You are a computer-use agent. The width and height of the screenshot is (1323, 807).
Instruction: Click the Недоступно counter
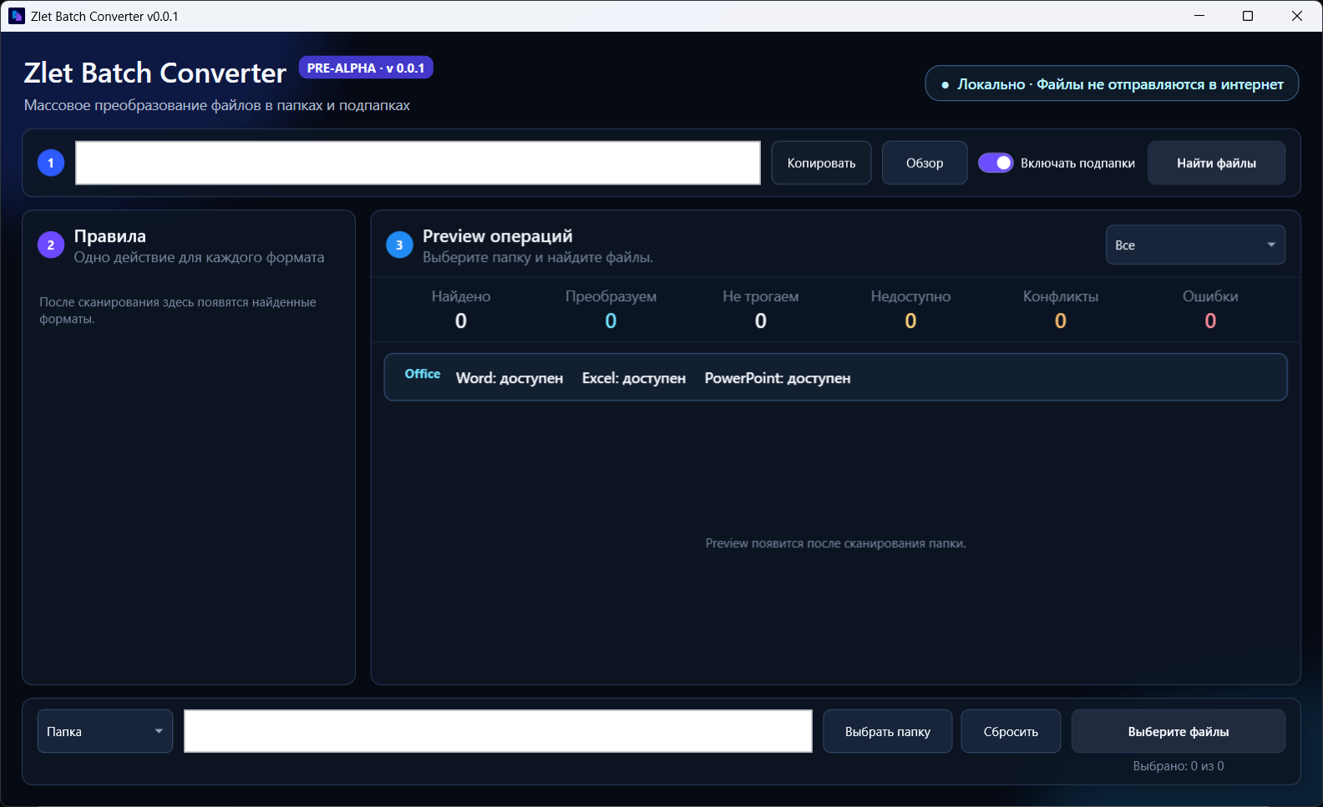click(910, 309)
